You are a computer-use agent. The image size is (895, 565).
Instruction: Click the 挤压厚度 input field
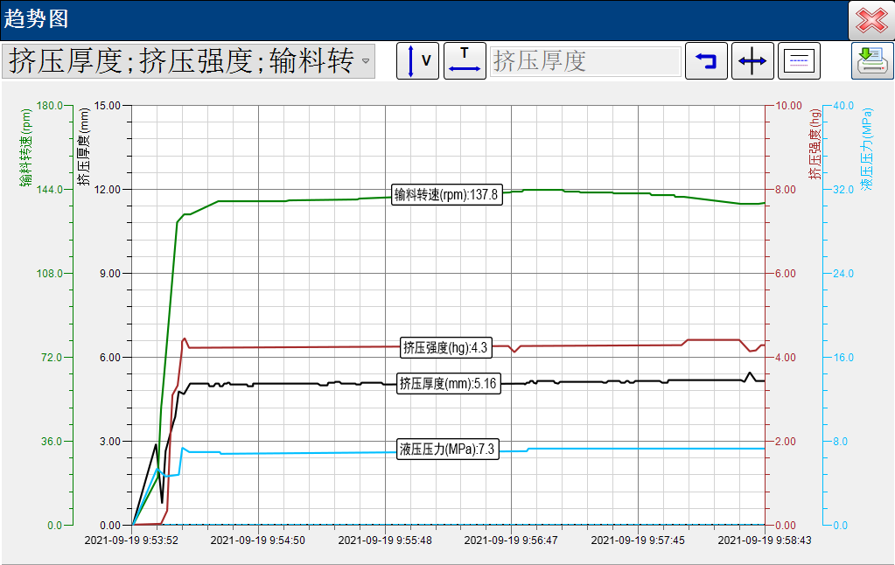pyautogui.click(x=585, y=61)
